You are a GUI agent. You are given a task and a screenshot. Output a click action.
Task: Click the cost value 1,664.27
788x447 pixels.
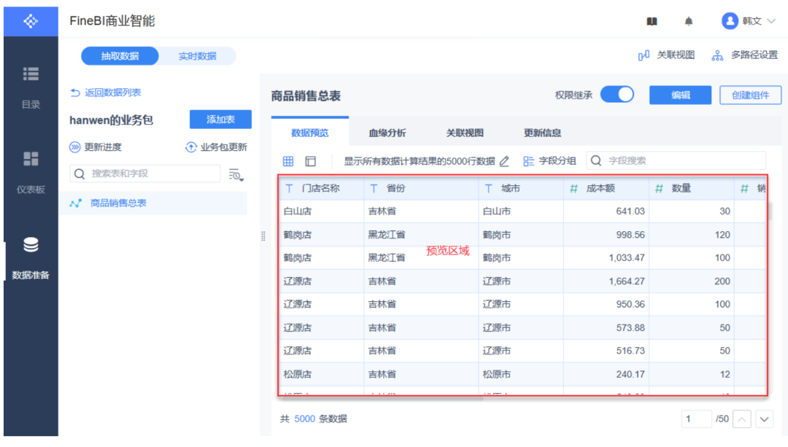(627, 281)
